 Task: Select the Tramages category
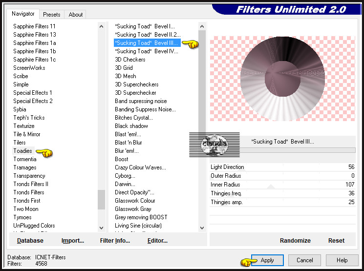click(25, 167)
